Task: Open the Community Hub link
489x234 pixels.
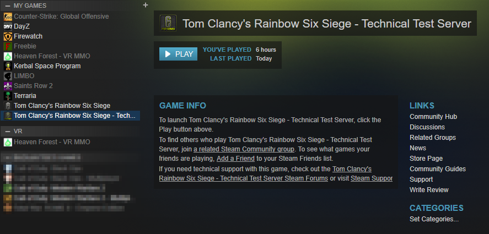Action: (x=433, y=117)
